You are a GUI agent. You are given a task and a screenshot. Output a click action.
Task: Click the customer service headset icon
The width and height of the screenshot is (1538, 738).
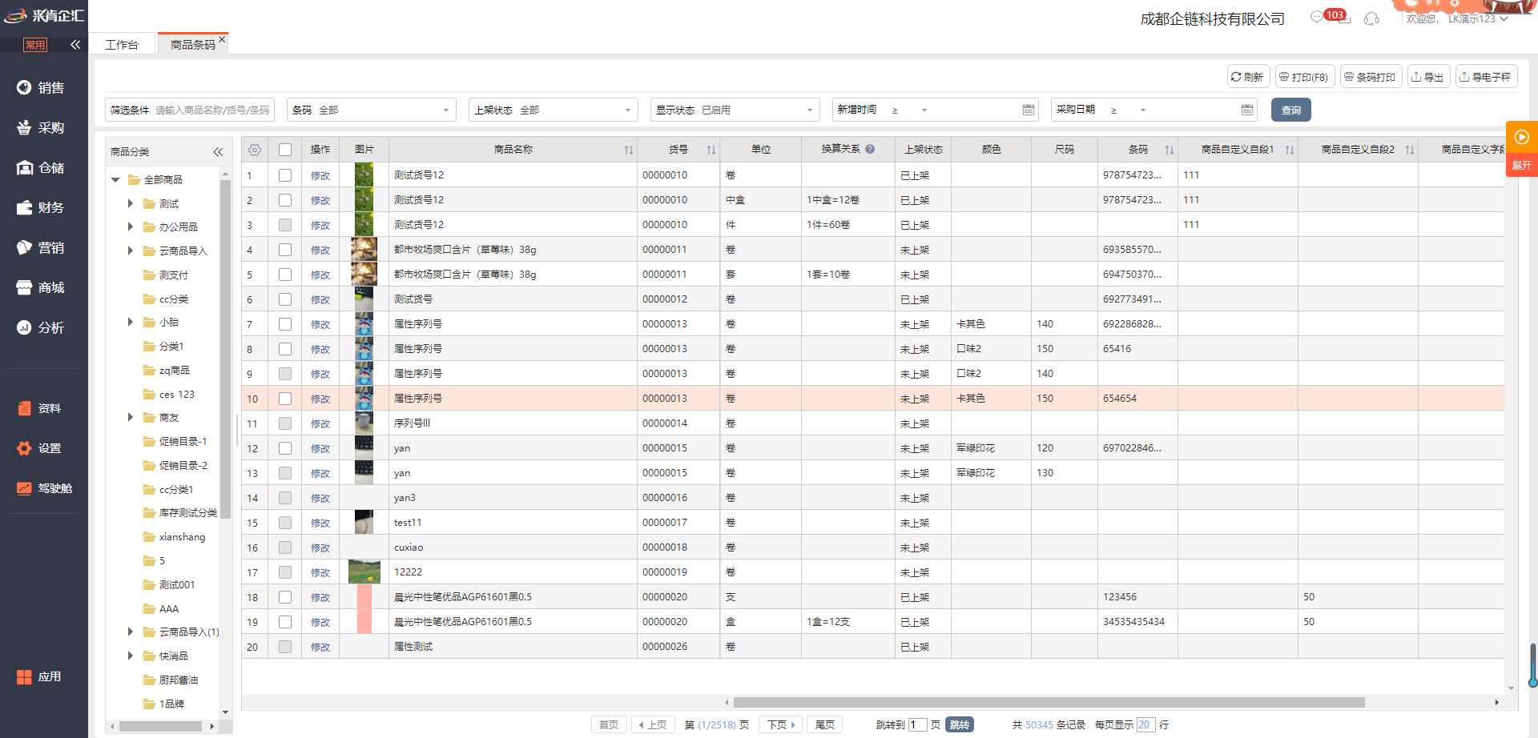coord(1371,19)
